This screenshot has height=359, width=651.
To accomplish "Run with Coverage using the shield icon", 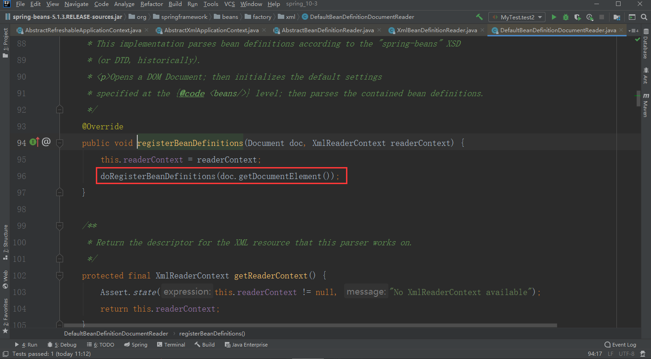I will [x=578, y=17].
